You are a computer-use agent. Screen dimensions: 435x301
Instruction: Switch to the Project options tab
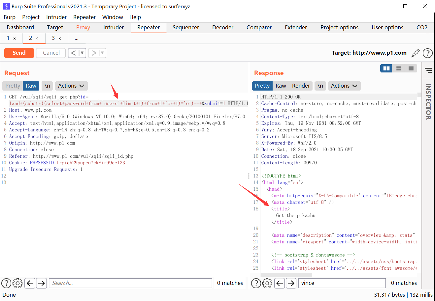tap(339, 28)
